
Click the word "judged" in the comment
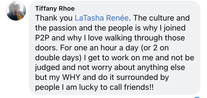(x=48, y=68)
